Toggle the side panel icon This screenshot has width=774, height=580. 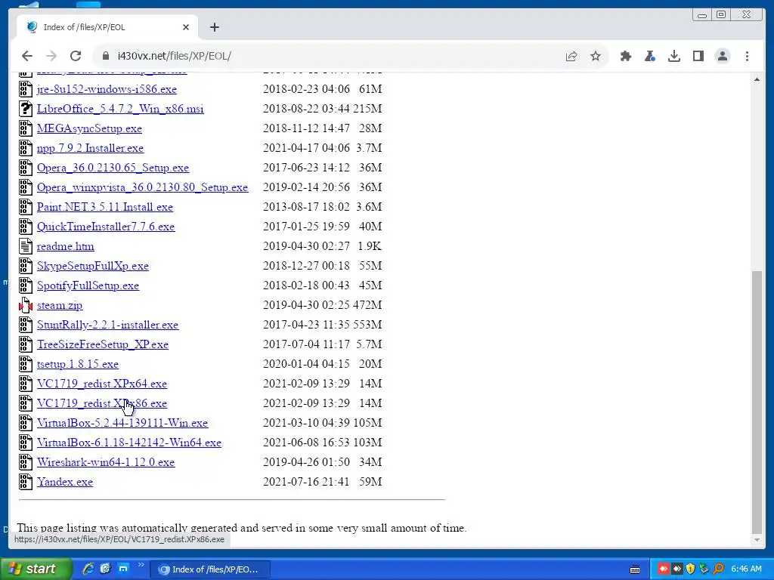point(698,56)
